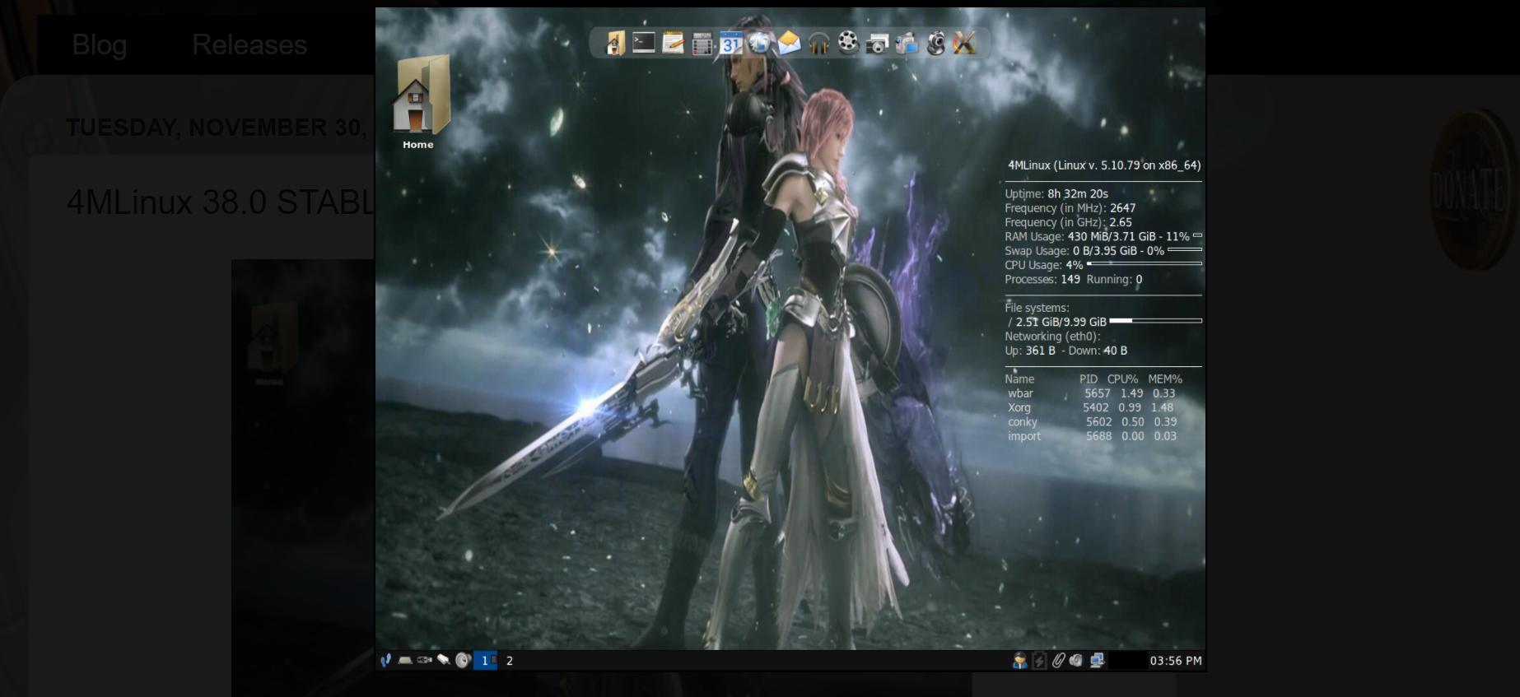The image size is (1520, 697).
Task: Click the USB stick icon in taskbar
Action: click(425, 660)
